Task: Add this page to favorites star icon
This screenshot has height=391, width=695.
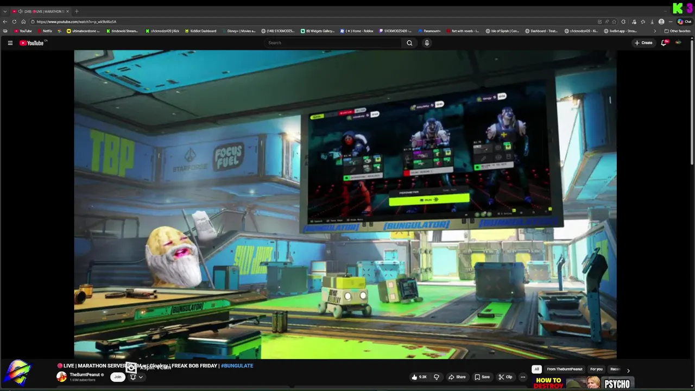Action: click(x=614, y=22)
